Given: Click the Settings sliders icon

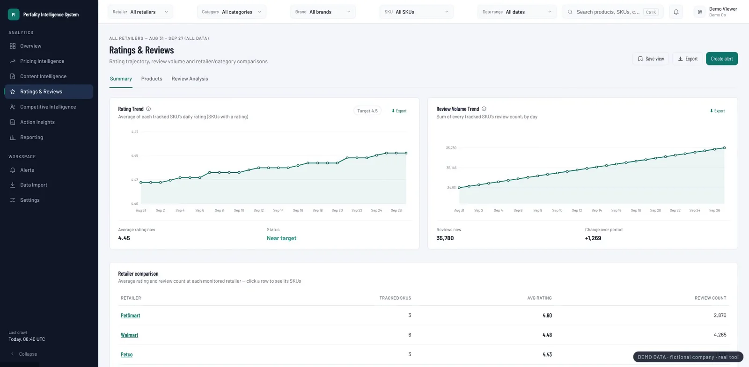Looking at the screenshot, I should click(x=13, y=200).
